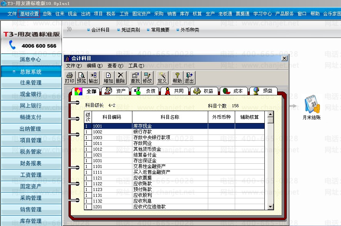The image size is (341, 226).
Task: Click the 会计科目 shortcut link
Action: pyautogui.click(x=98, y=30)
